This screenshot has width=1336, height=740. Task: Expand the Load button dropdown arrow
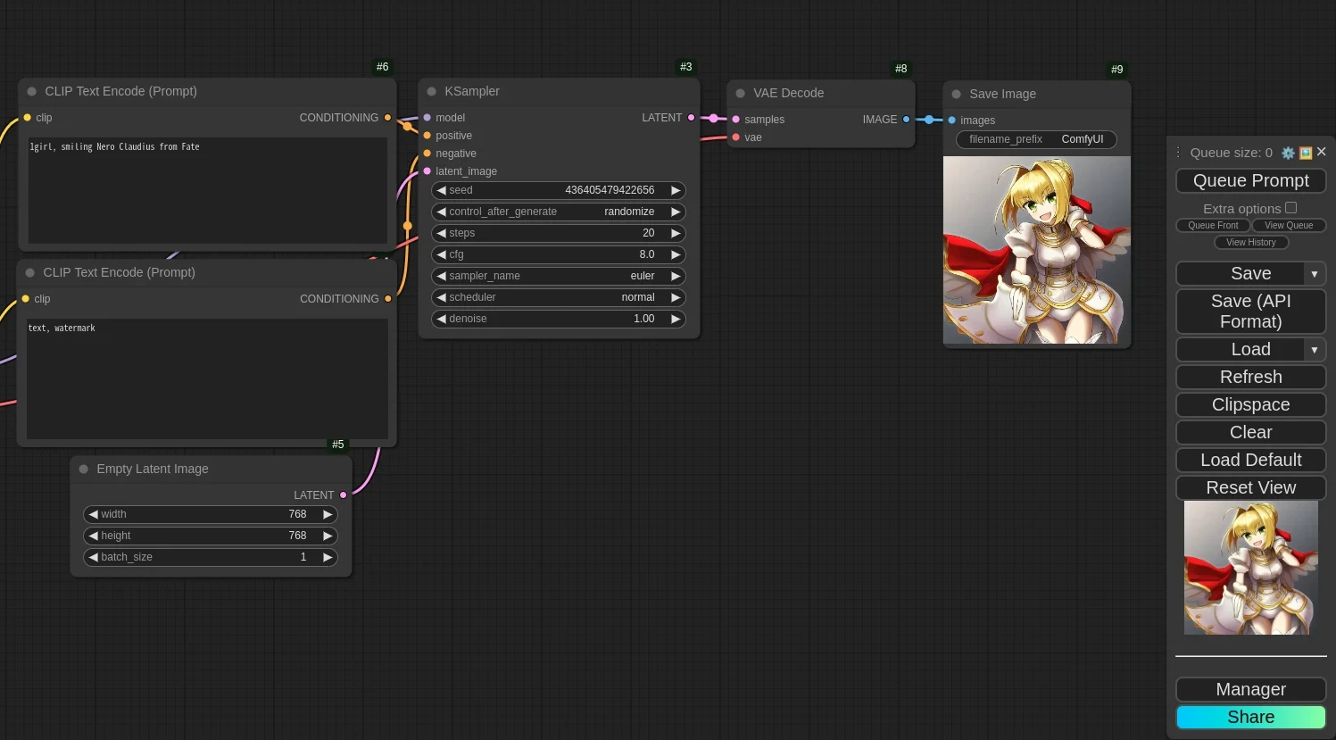coord(1315,350)
